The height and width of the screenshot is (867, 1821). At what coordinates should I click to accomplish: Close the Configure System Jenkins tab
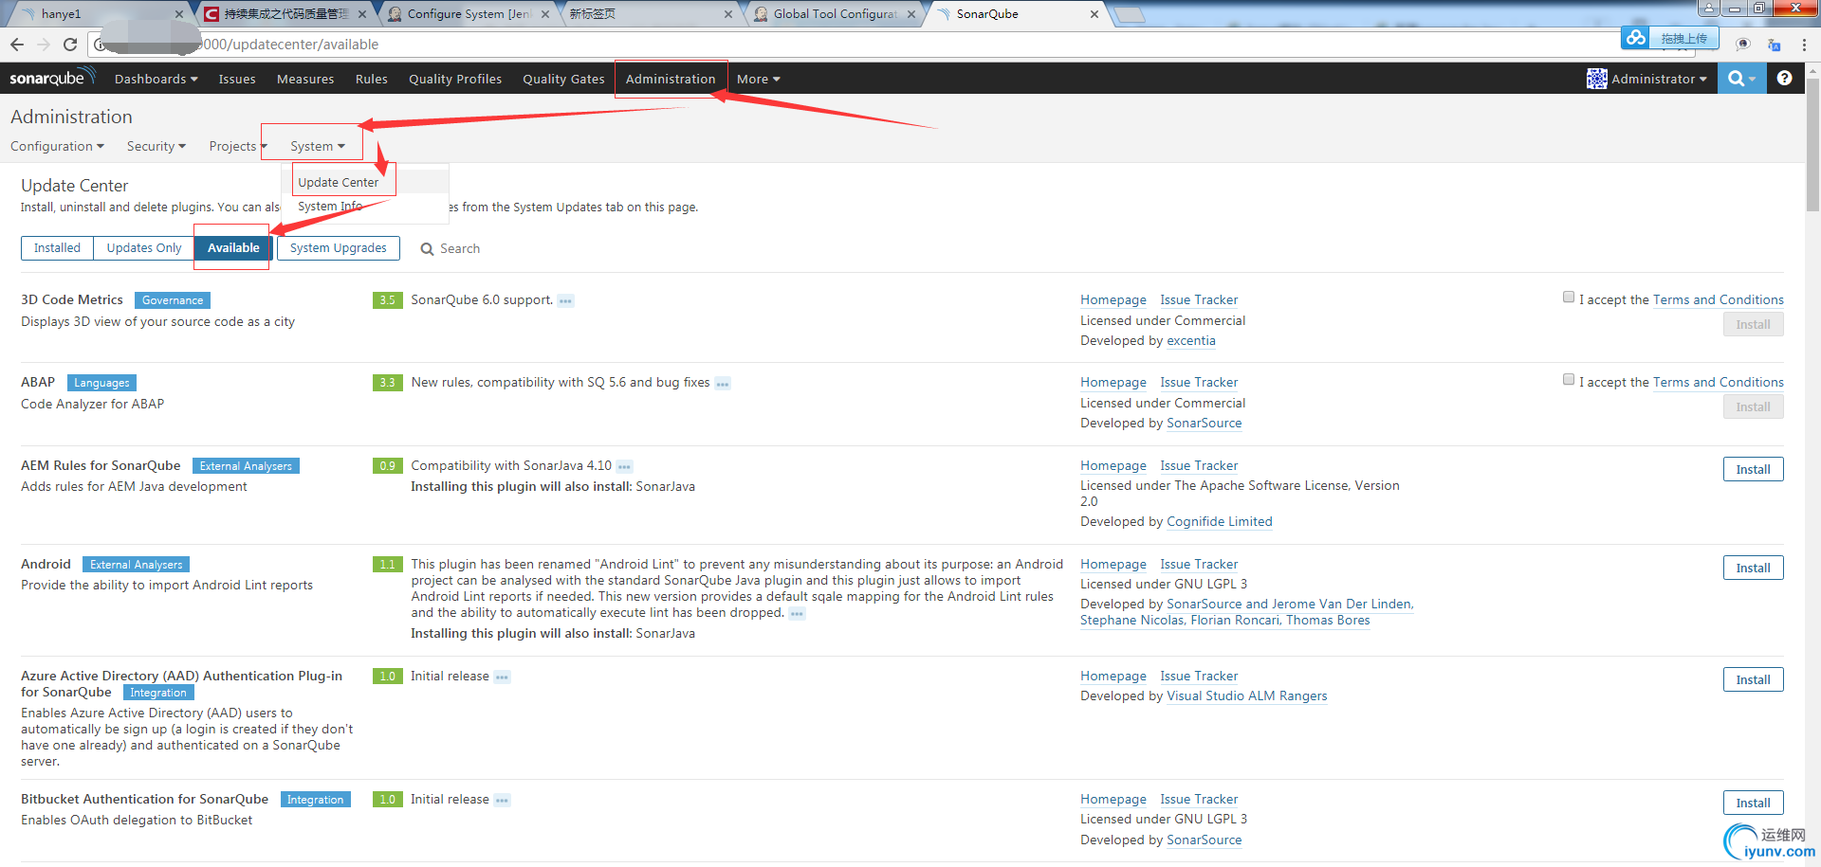point(545,14)
